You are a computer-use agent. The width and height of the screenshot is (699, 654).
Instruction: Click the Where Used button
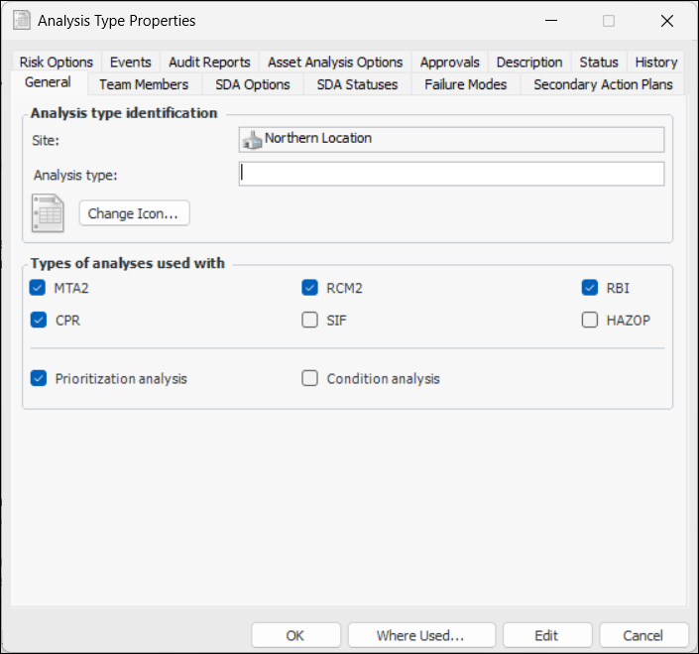(420, 635)
